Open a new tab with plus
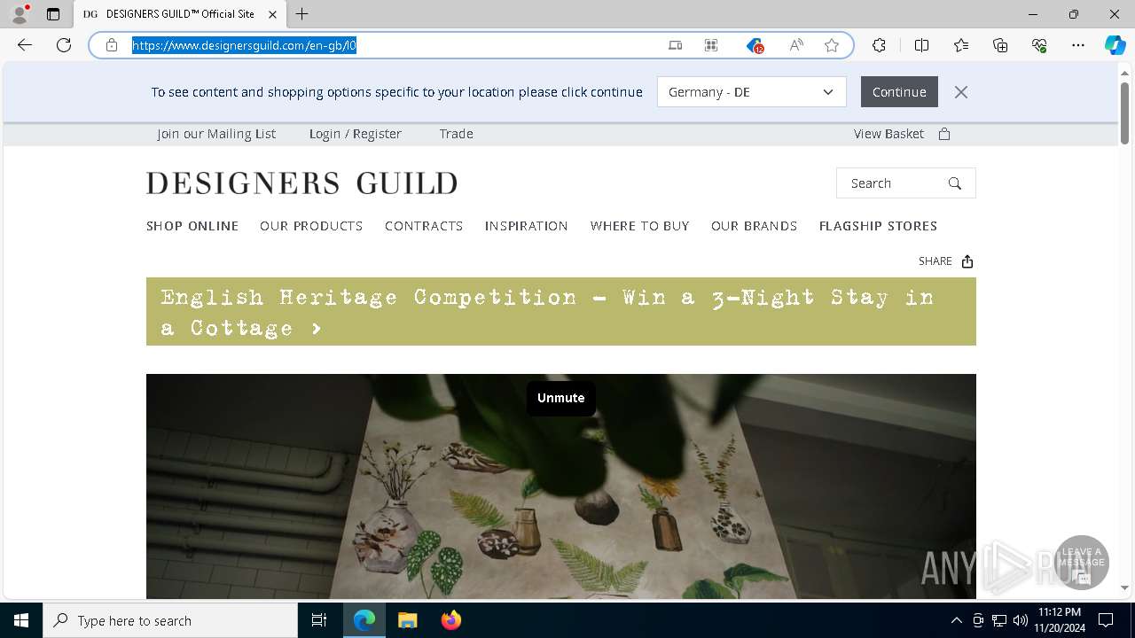 pos(302,14)
